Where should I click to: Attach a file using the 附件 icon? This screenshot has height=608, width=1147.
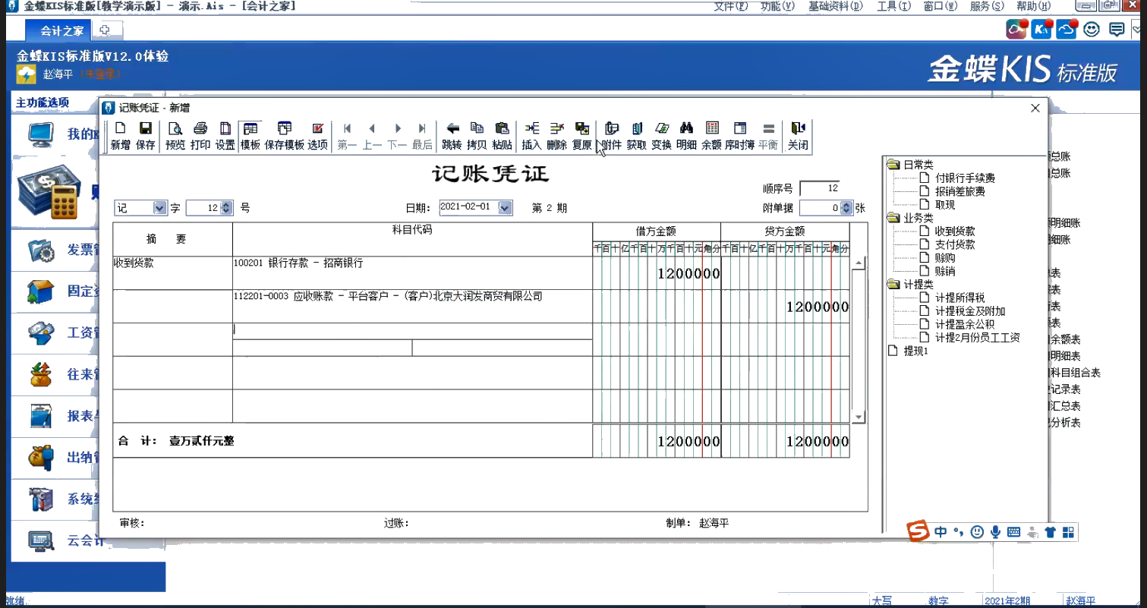click(x=612, y=134)
